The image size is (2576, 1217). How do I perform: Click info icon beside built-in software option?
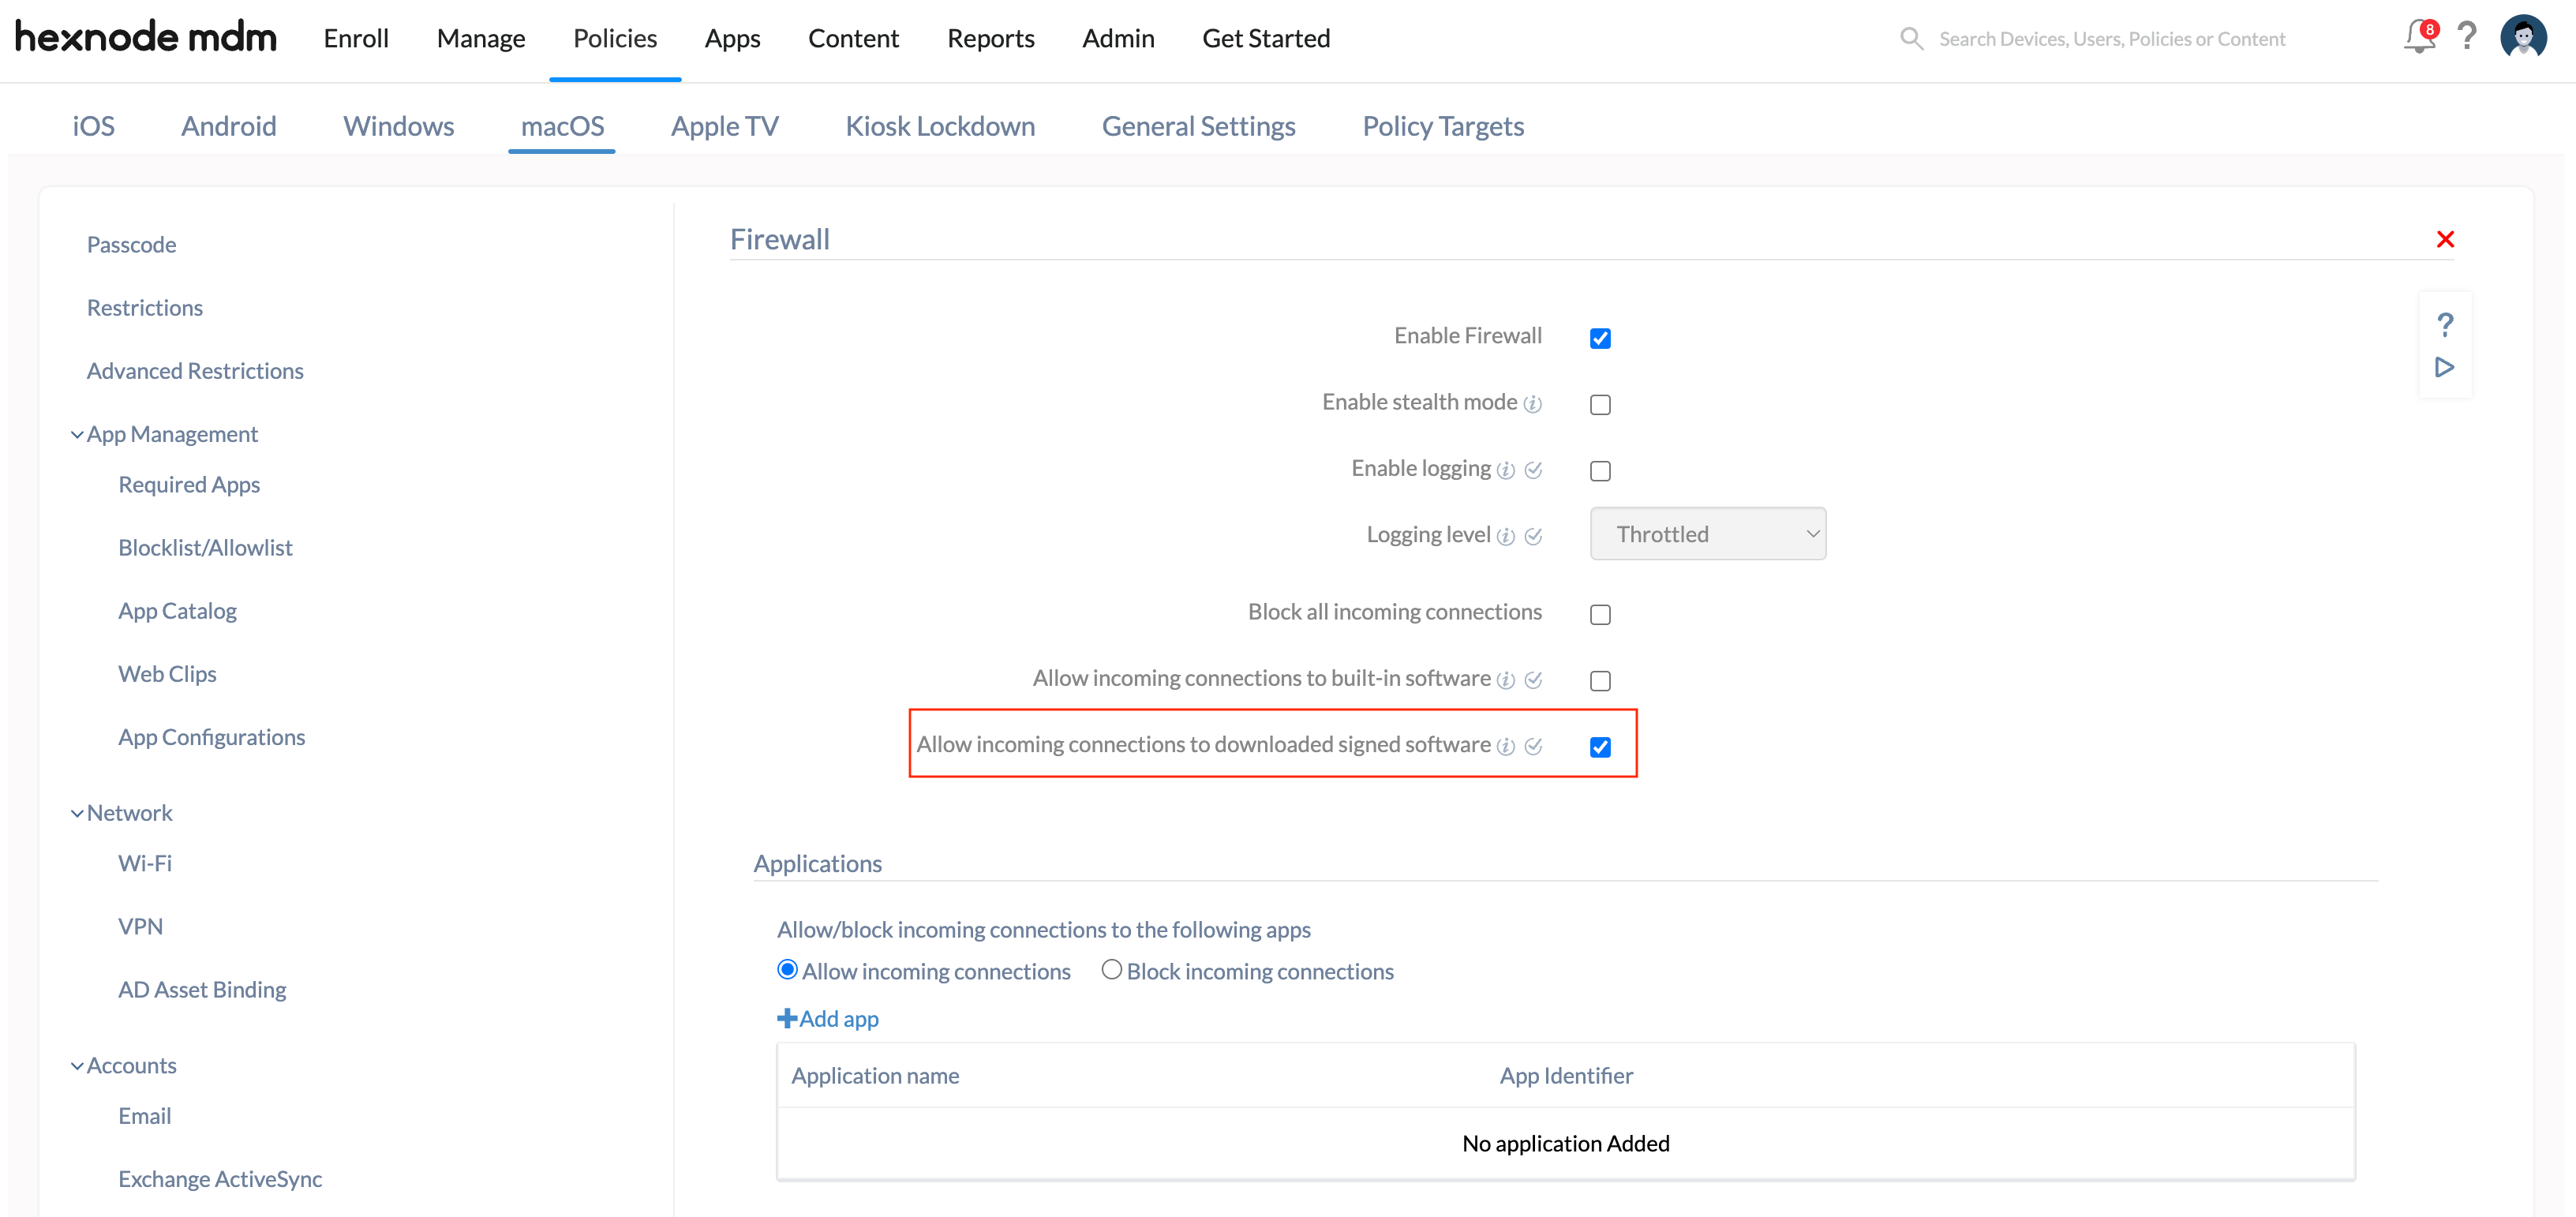(x=1505, y=680)
